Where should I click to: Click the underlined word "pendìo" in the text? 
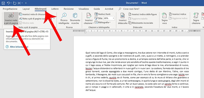[169, 84]
